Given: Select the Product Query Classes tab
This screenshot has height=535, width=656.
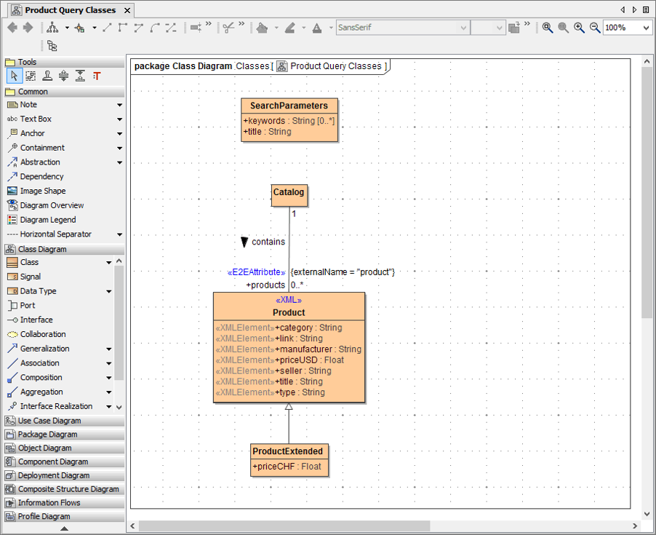Looking at the screenshot, I should (70, 10).
